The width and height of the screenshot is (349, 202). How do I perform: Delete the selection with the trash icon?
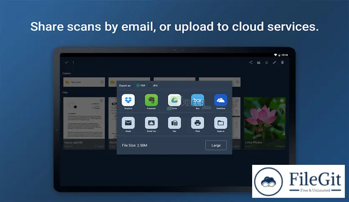click(x=282, y=63)
